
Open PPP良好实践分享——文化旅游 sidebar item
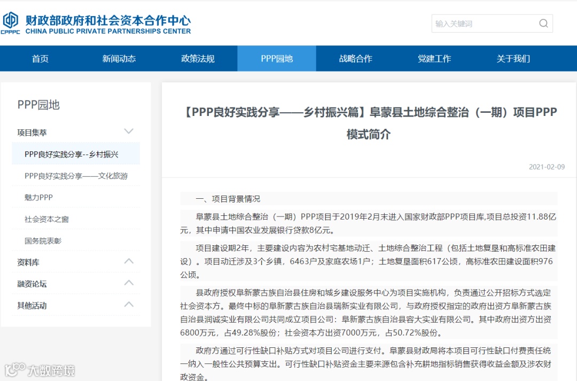coord(76,176)
